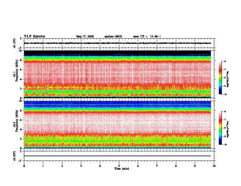Click time axis tick label "3"
The width and height of the screenshot is (241, 186).
pos(81,166)
